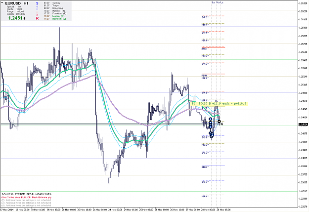
Task: Click the black open-circle trade marker
Action: (x=219, y=122)
